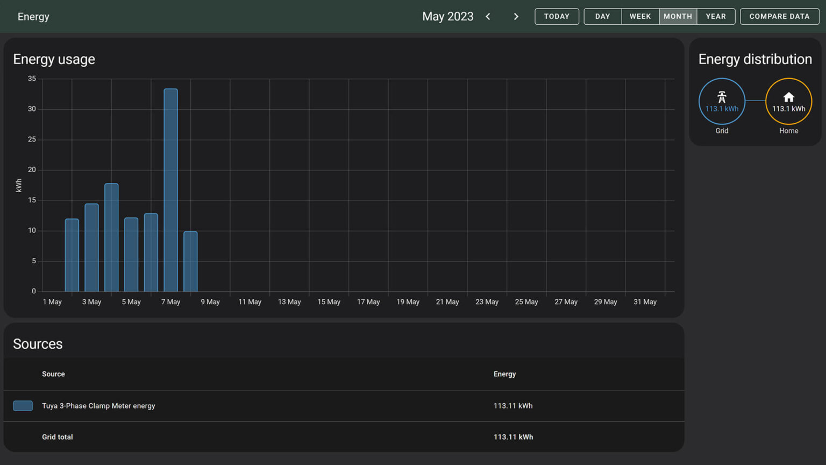Click the Source column header
Image resolution: width=826 pixels, height=465 pixels.
click(x=53, y=374)
